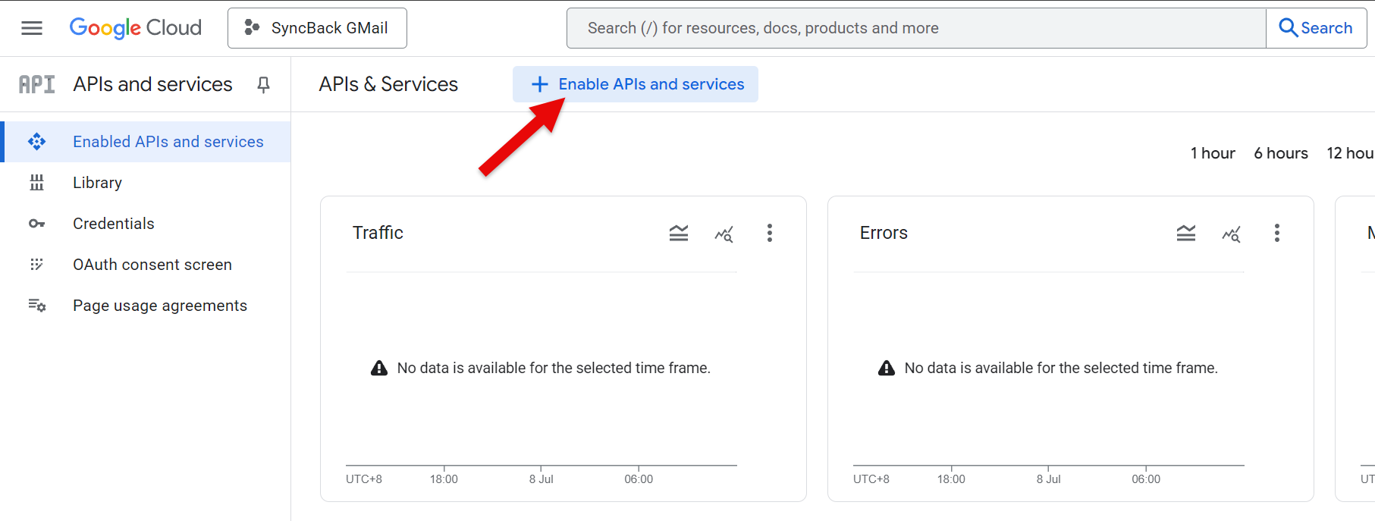
Task: Toggle legend icon in Errors card
Action: 1186,233
